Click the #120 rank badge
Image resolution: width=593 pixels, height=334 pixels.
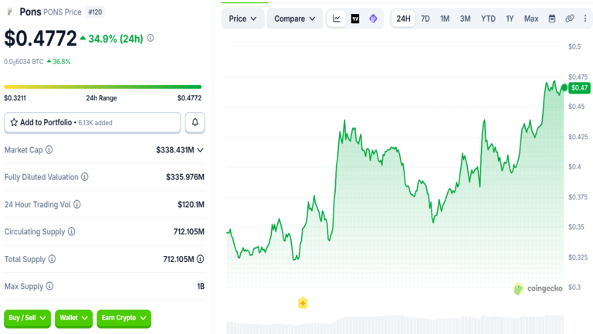click(x=95, y=12)
